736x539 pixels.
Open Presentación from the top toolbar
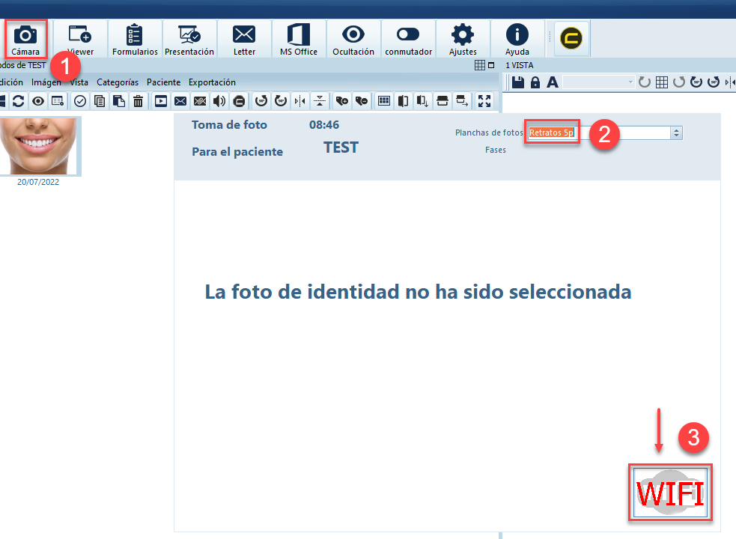[189, 40]
